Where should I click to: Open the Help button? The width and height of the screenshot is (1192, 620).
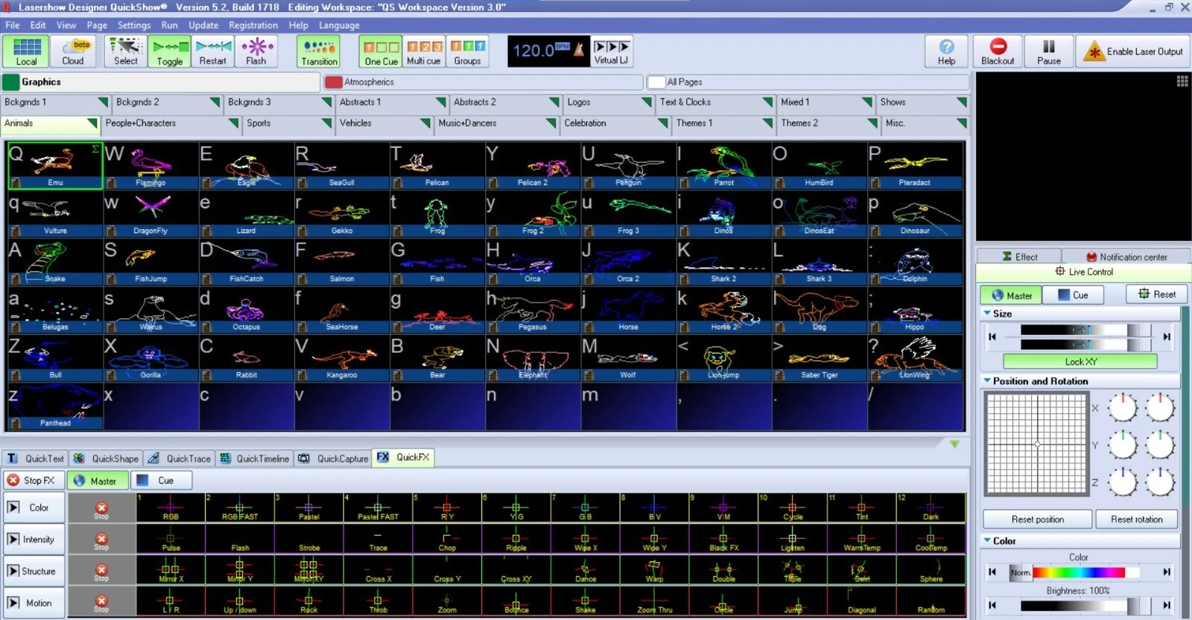click(x=946, y=51)
